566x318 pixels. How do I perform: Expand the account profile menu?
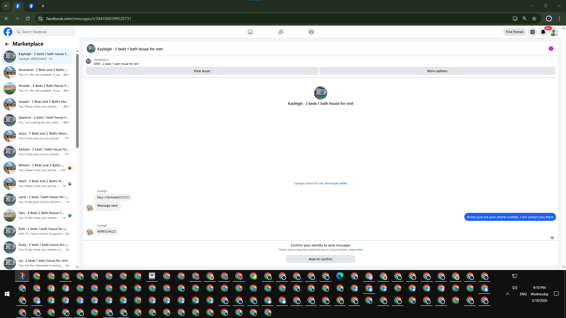tap(554, 32)
